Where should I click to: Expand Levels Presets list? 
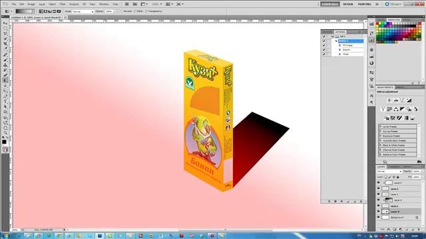pos(381,127)
